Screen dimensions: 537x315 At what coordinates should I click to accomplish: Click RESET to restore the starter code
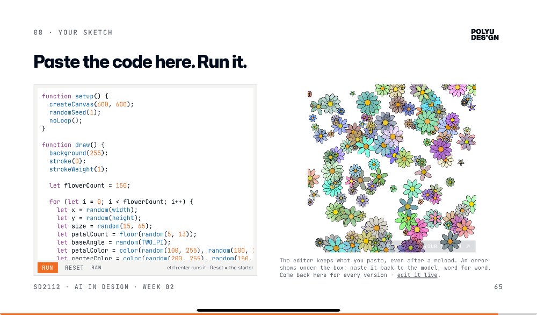(x=74, y=268)
